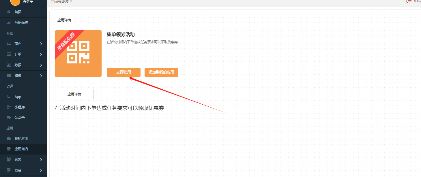Click the chat bubble icon beside 公众号
The width and height of the screenshot is (421, 177).
point(9,118)
